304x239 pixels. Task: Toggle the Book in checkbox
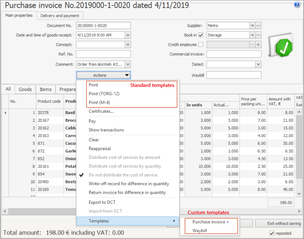pyautogui.click(x=201, y=35)
